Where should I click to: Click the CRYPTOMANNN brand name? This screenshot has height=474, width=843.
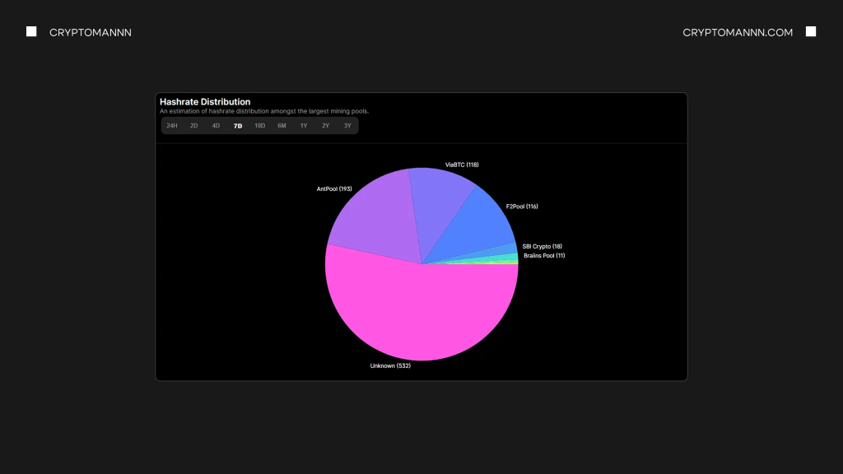click(x=91, y=32)
